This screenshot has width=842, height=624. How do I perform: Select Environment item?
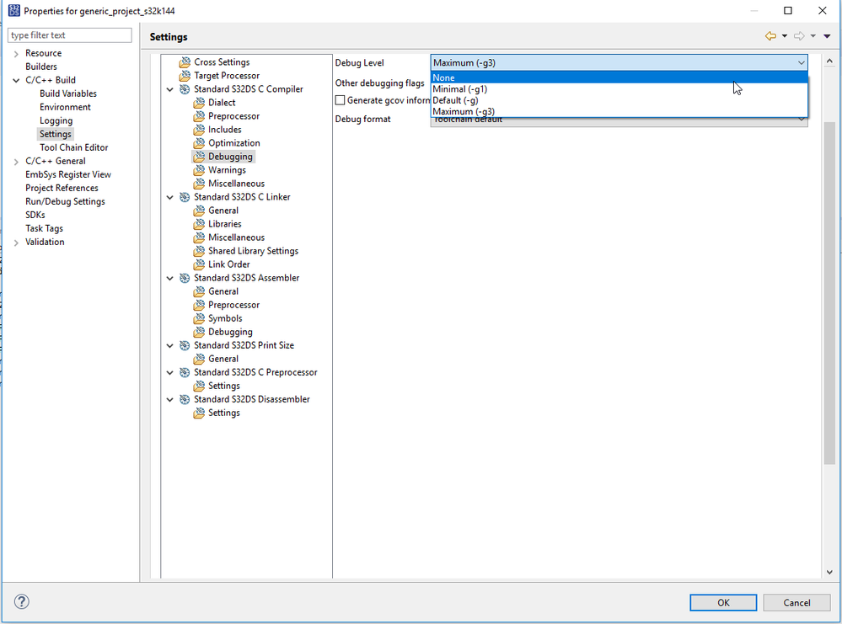(x=65, y=107)
